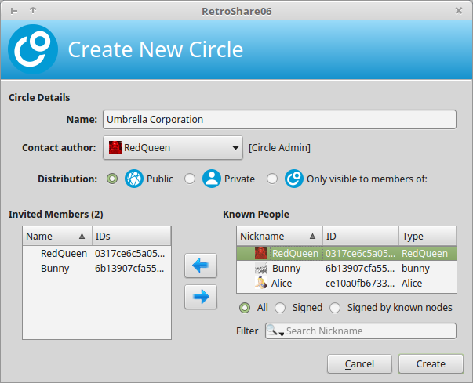
Task: Choose Signed by known nodes option
Action: pyautogui.click(x=335, y=308)
